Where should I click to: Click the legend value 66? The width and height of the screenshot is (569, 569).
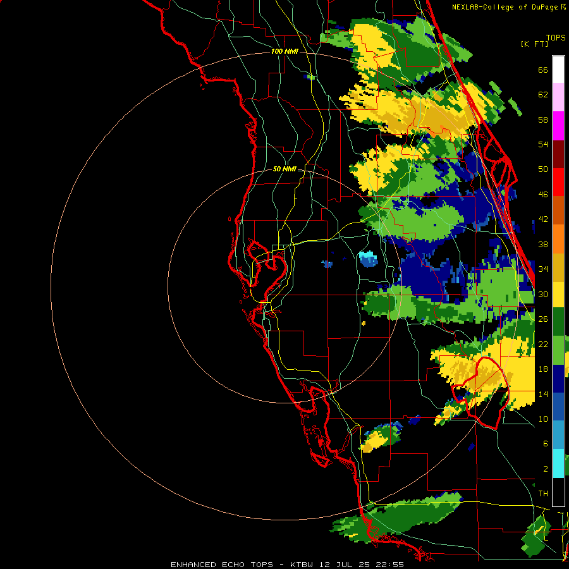[543, 70]
